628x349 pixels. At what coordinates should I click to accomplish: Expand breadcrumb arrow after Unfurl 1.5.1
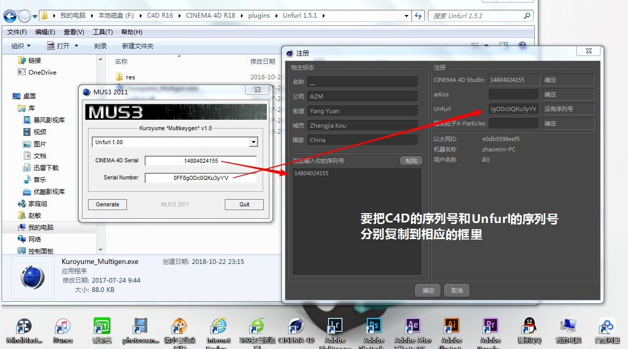324,16
